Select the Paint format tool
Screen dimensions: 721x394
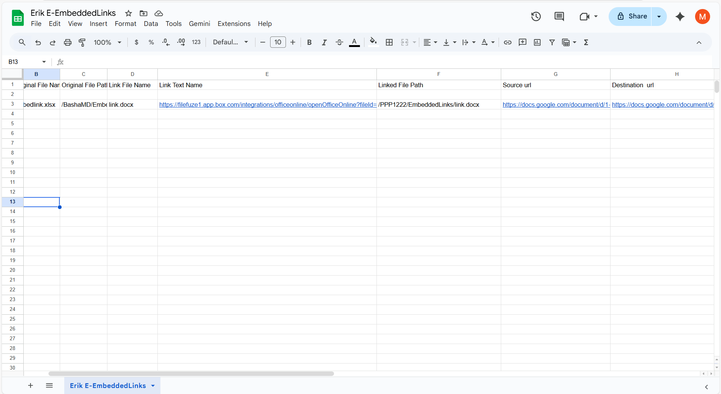82,42
